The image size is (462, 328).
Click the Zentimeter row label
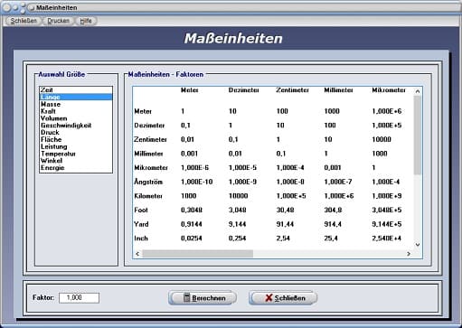pyautogui.click(x=150, y=139)
